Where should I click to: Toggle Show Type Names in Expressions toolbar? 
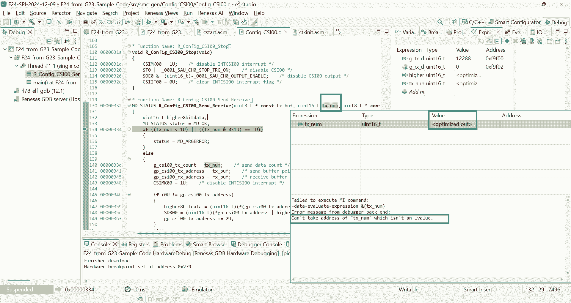pos(481,41)
